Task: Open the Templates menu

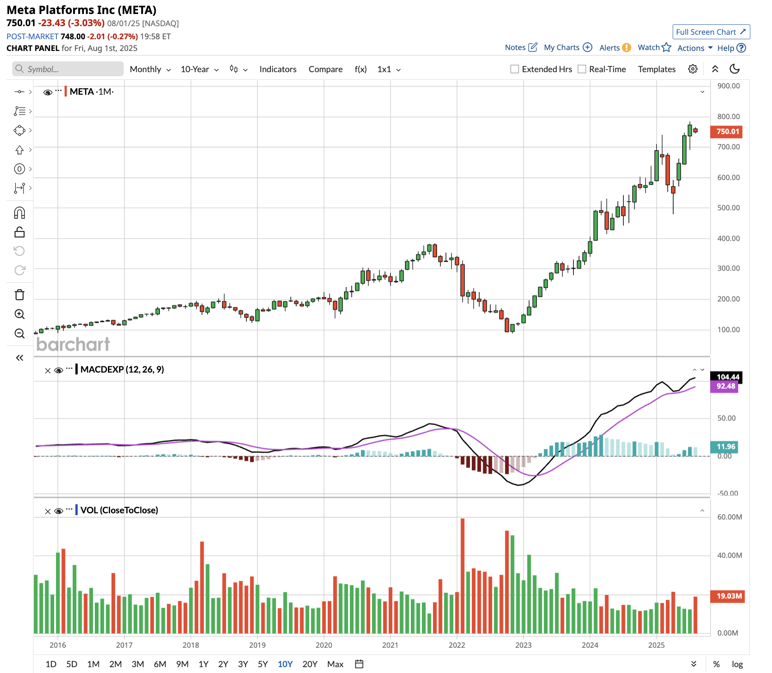Action: coord(656,69)
